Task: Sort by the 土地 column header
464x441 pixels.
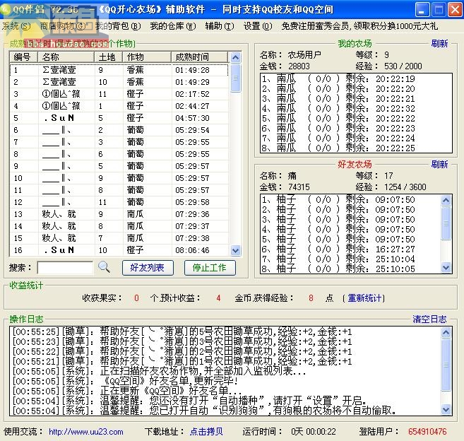Action: pyautogui.click(x=108, y=57)
